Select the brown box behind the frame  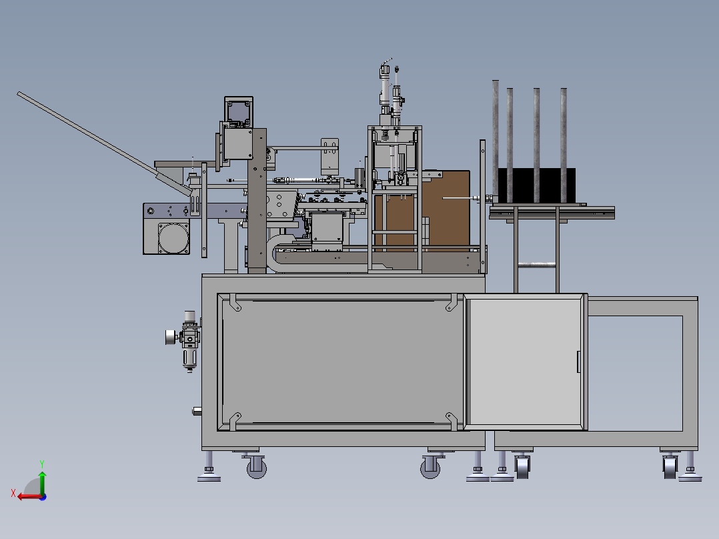[x=445, y=210]
